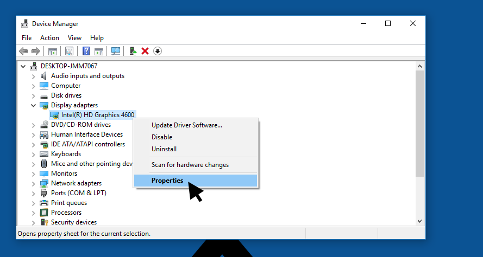Click Update Driver Software toolbar icon
The width and height of the screenshot is (483, 257).
pos(133,51)
